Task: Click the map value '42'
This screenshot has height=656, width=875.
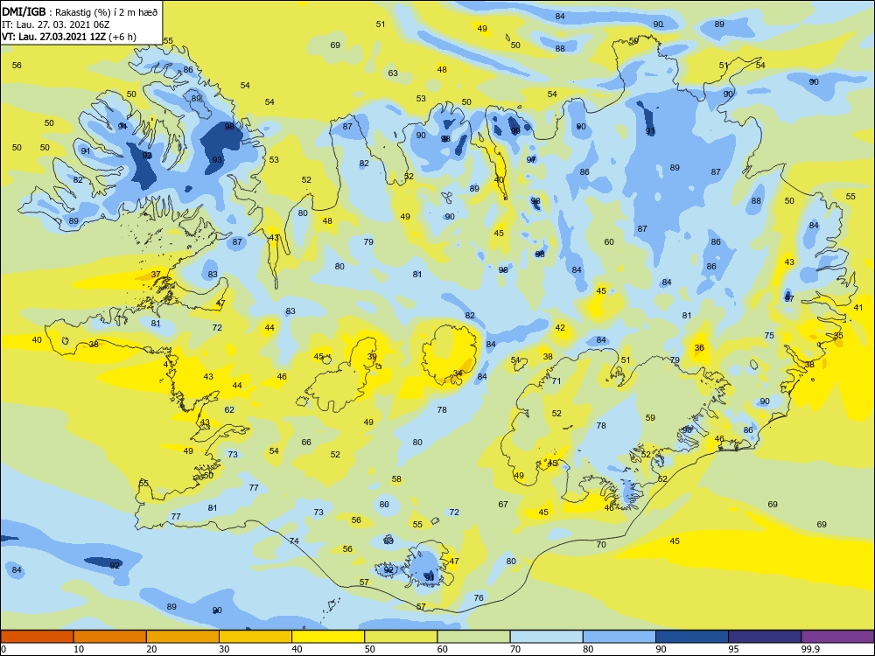Action: pos(560,327)
